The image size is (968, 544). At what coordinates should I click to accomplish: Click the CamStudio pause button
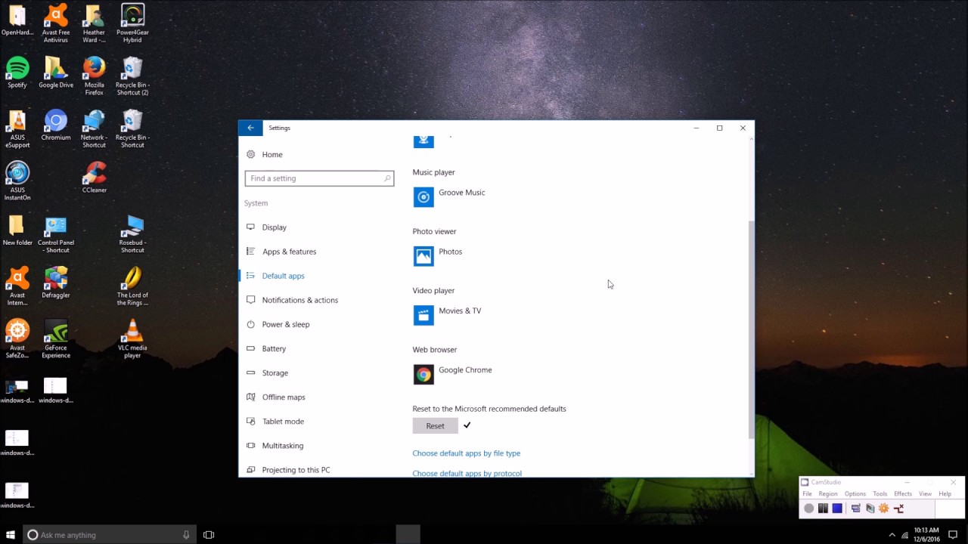[823, 508]
